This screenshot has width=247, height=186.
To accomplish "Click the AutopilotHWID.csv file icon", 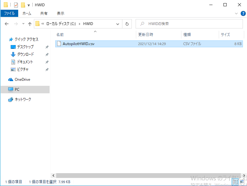I will [x=59, y=44].
